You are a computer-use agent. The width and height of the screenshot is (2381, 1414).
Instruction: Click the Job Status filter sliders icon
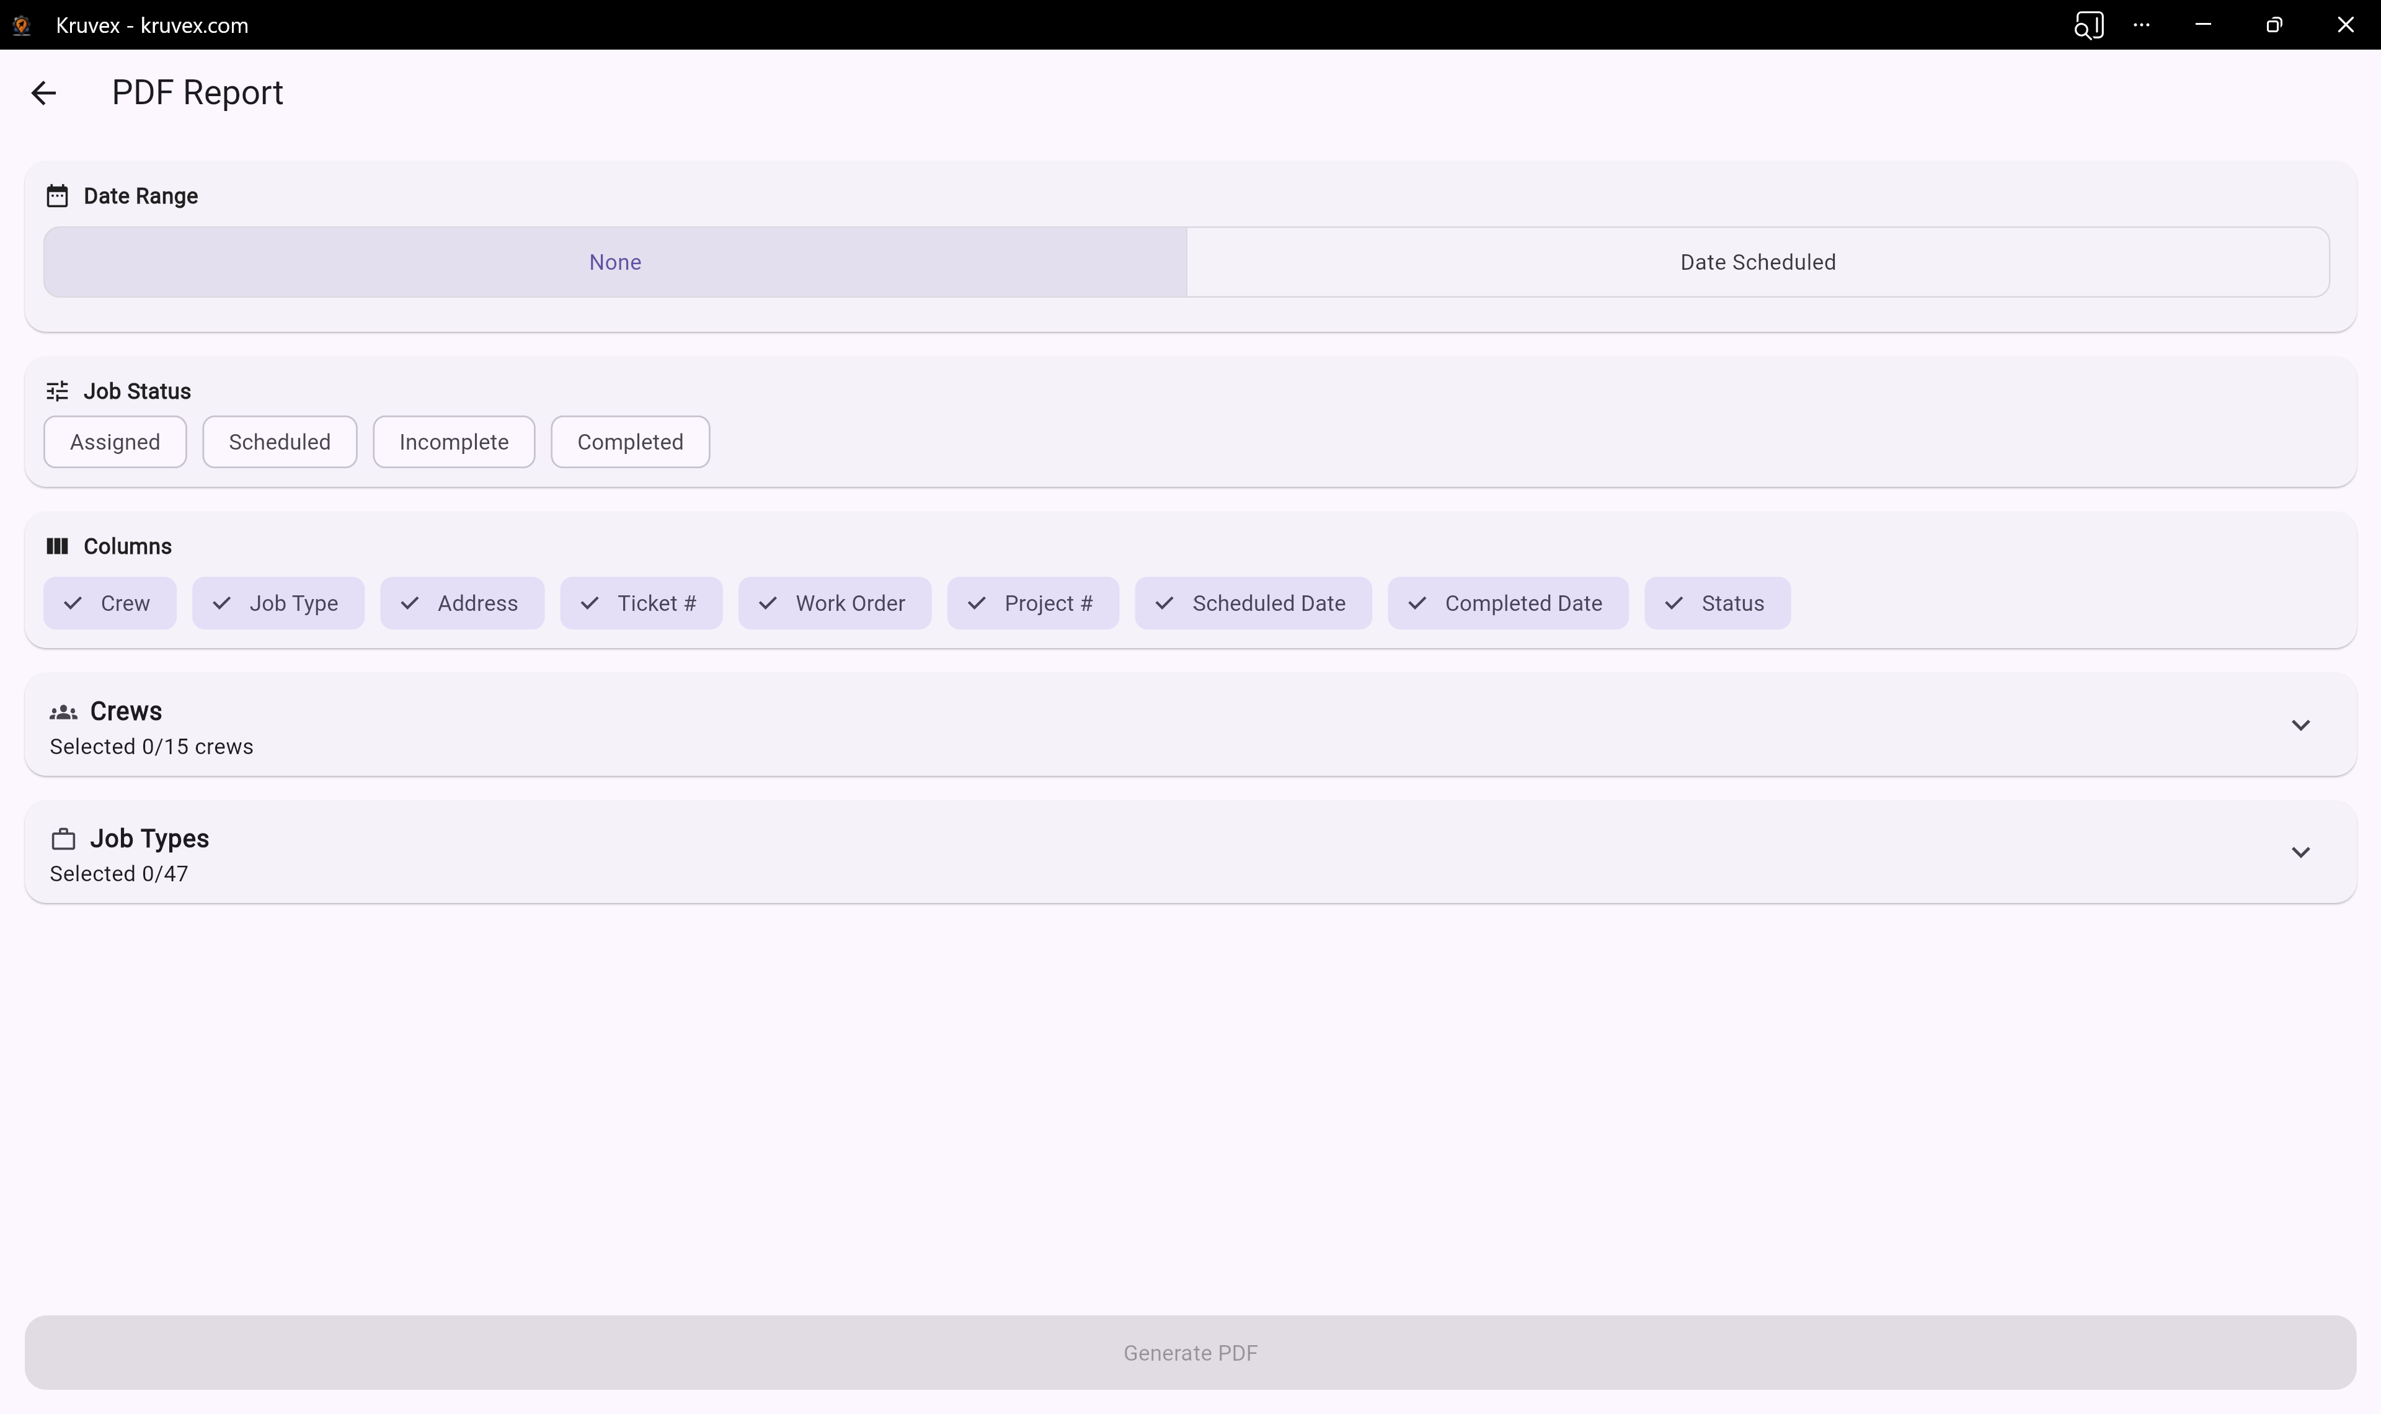point(57,391)
